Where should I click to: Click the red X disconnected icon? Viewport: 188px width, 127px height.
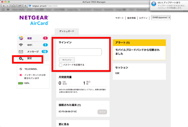point(21,75)
